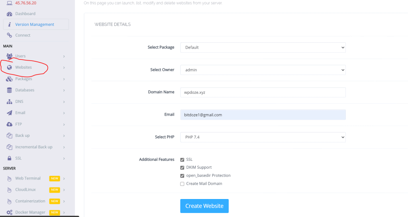Click the Docker Manager gears icon
This screenshot has height=217, width=408.
coord(10,212)
